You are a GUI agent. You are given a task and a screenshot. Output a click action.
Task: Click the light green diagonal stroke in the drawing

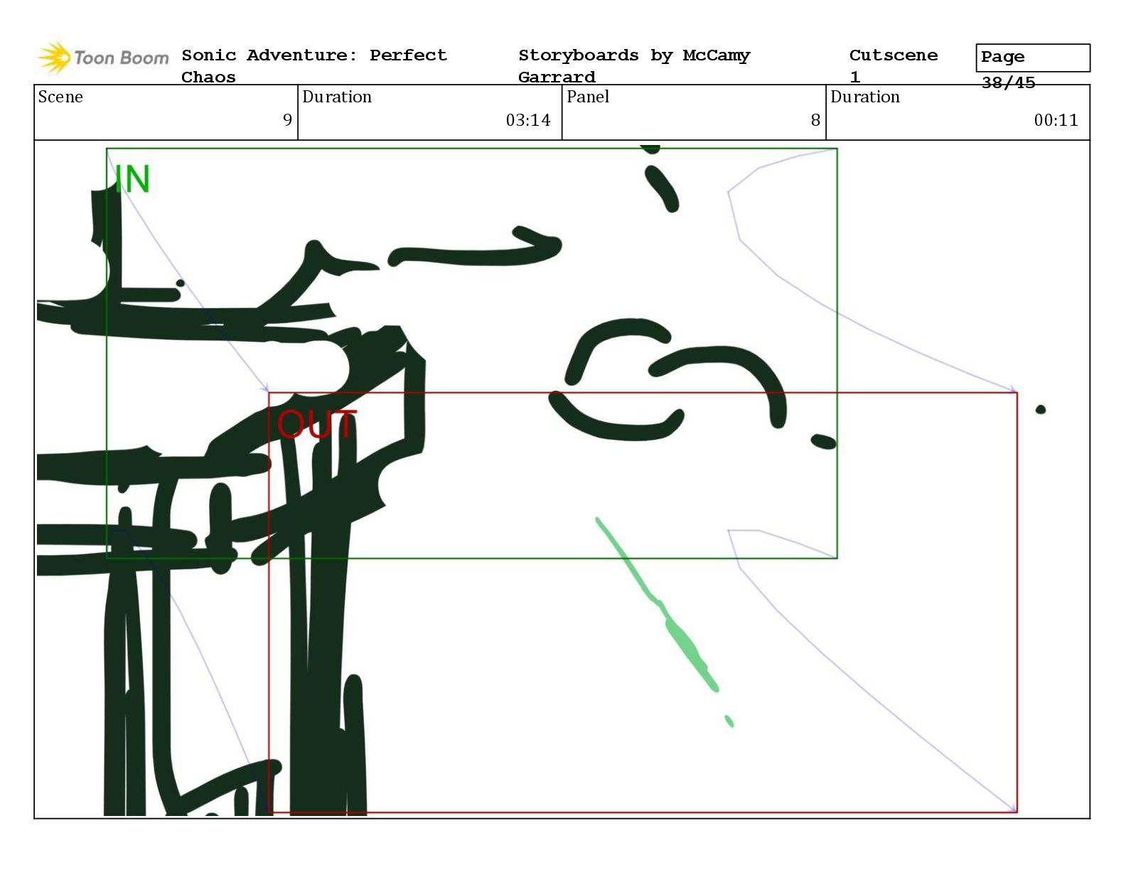click(x=658, y=604)
